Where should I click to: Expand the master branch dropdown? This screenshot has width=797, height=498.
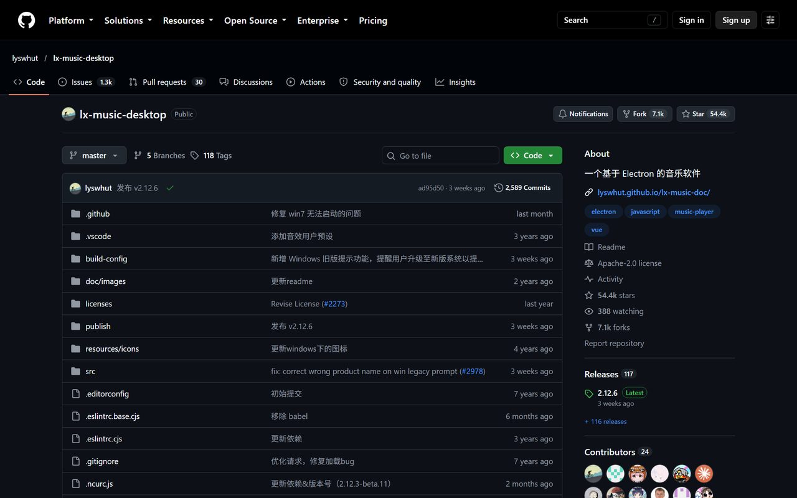(94, 156)
